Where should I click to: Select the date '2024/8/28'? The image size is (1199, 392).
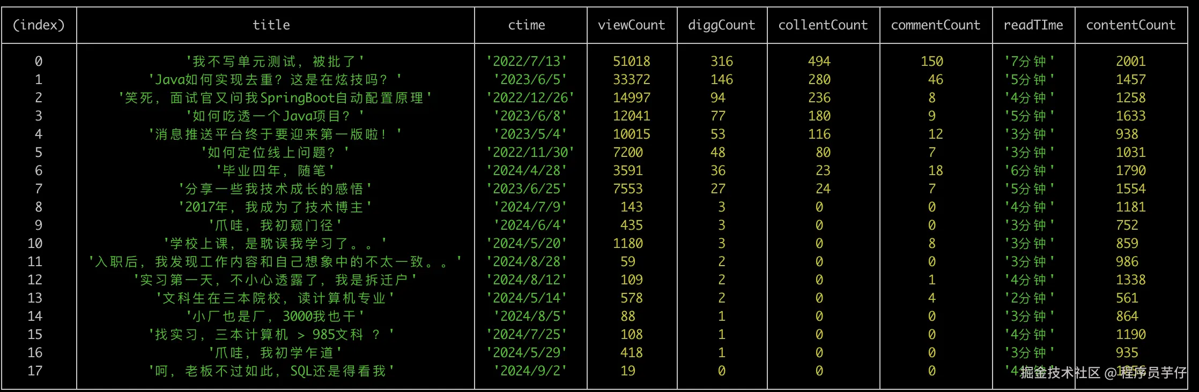pyautogui.click(x=527, y=262)
